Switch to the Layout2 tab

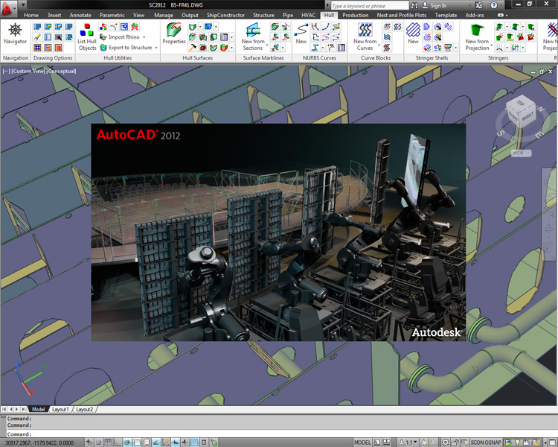point(84,409)
